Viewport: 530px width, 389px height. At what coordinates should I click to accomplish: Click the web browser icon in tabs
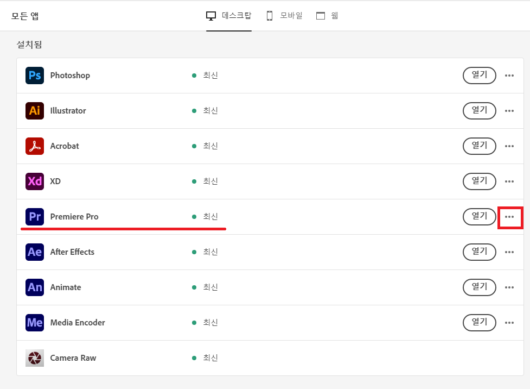pos(321,16)
